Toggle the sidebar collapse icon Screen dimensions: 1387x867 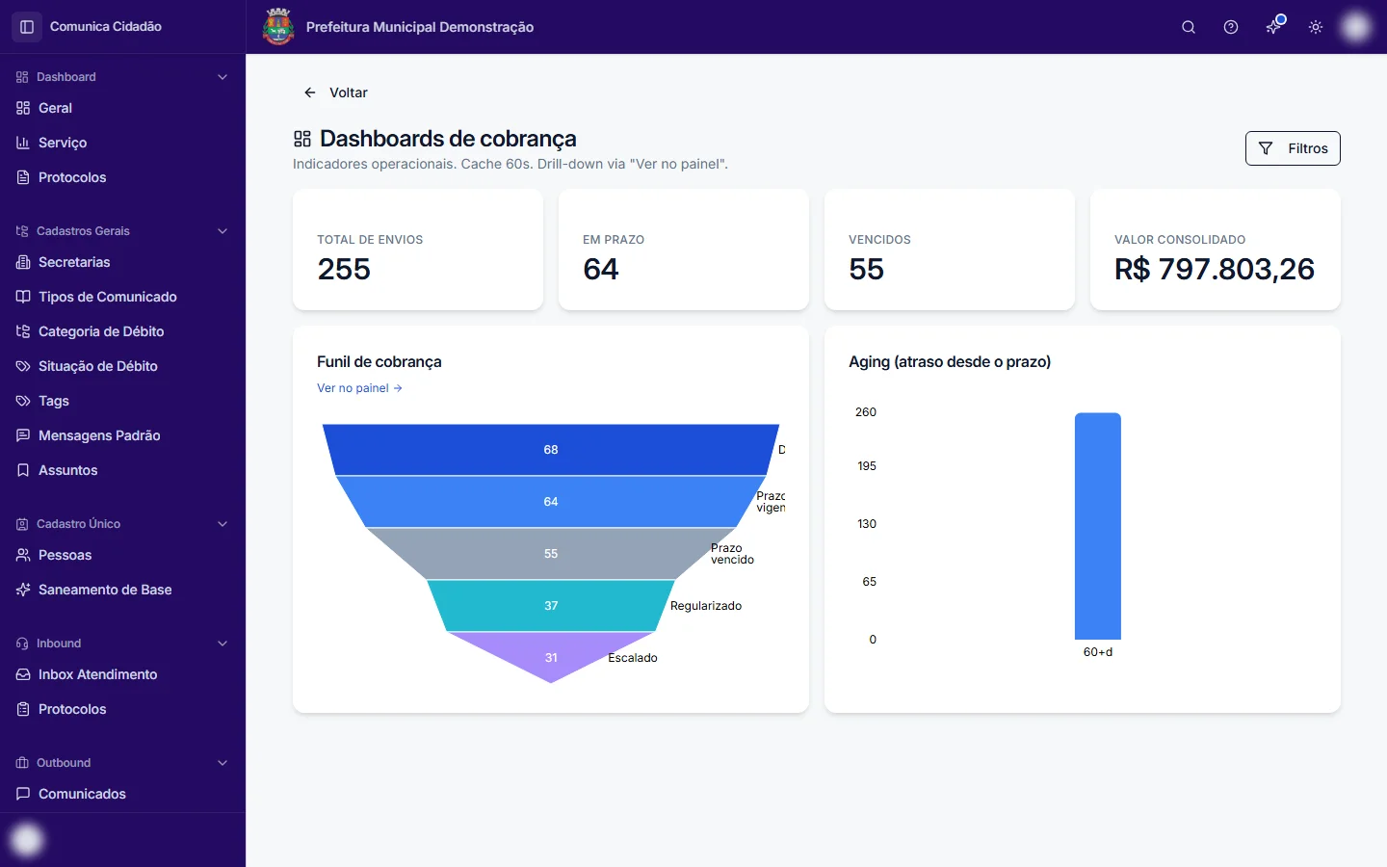(x=27, y=27)
